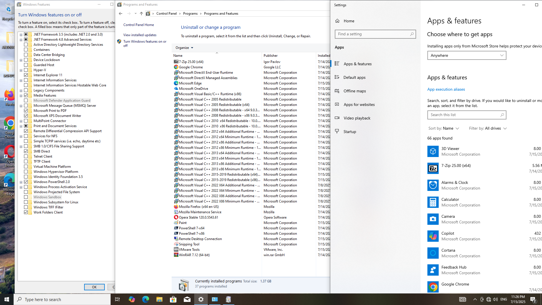
Task: Expand Internet Information Services node
Action: [21, 80]
